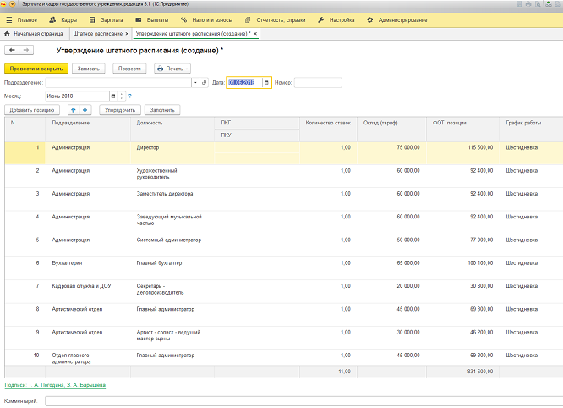Image resolution: width=563 pixels, height=408 pixels.
Task: Select the 75 000,00 salary cell
Action: pyautogui.click(x=391, y=153)
